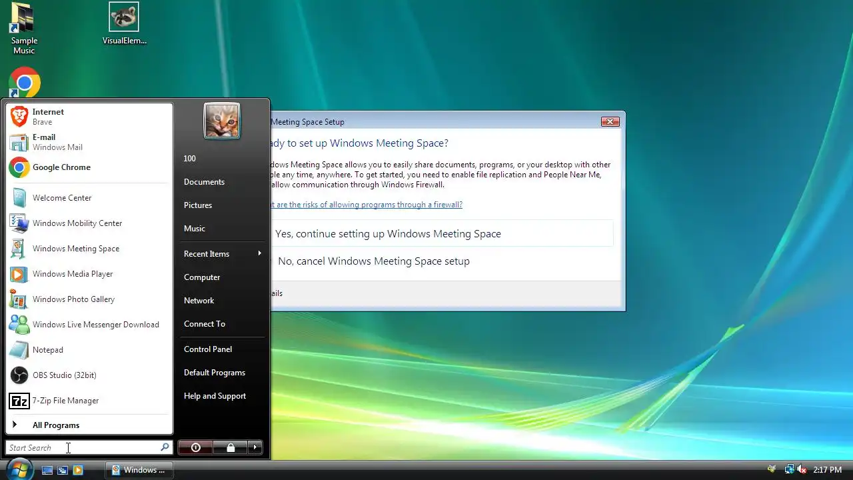This screenshot has height=480, width=853.
Task: Focus the Start Search box
Action: click(x=83, y=447)
